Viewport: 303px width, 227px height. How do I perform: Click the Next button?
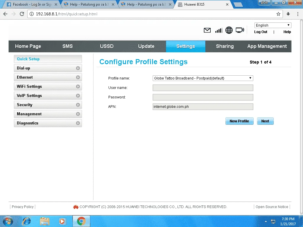pos(265,121)
